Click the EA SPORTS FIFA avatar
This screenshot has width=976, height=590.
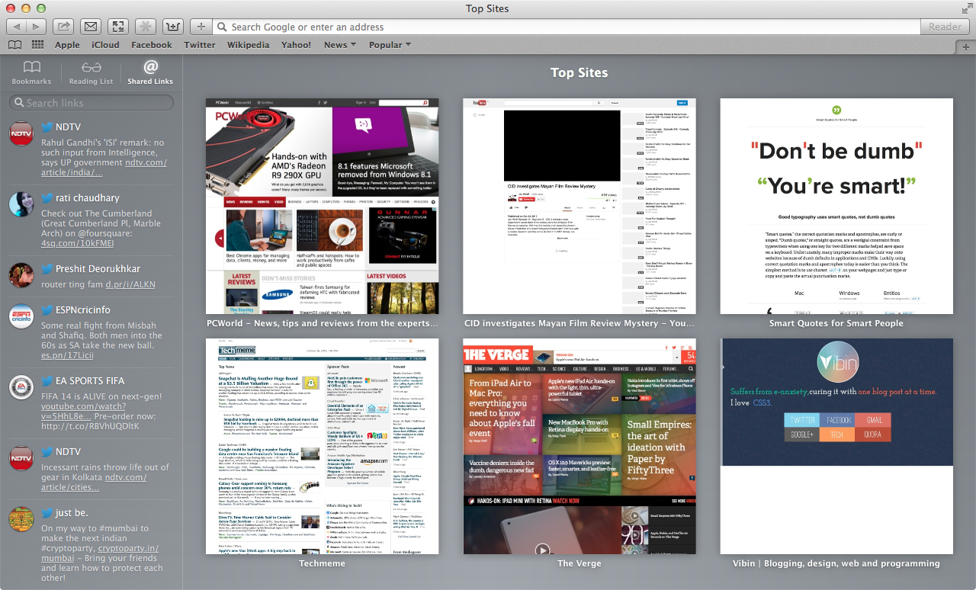coord(21,387)
